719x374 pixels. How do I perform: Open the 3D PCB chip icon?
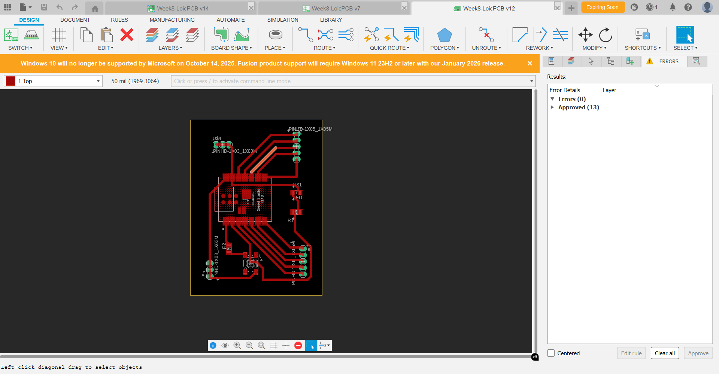[x=31, y=35]
